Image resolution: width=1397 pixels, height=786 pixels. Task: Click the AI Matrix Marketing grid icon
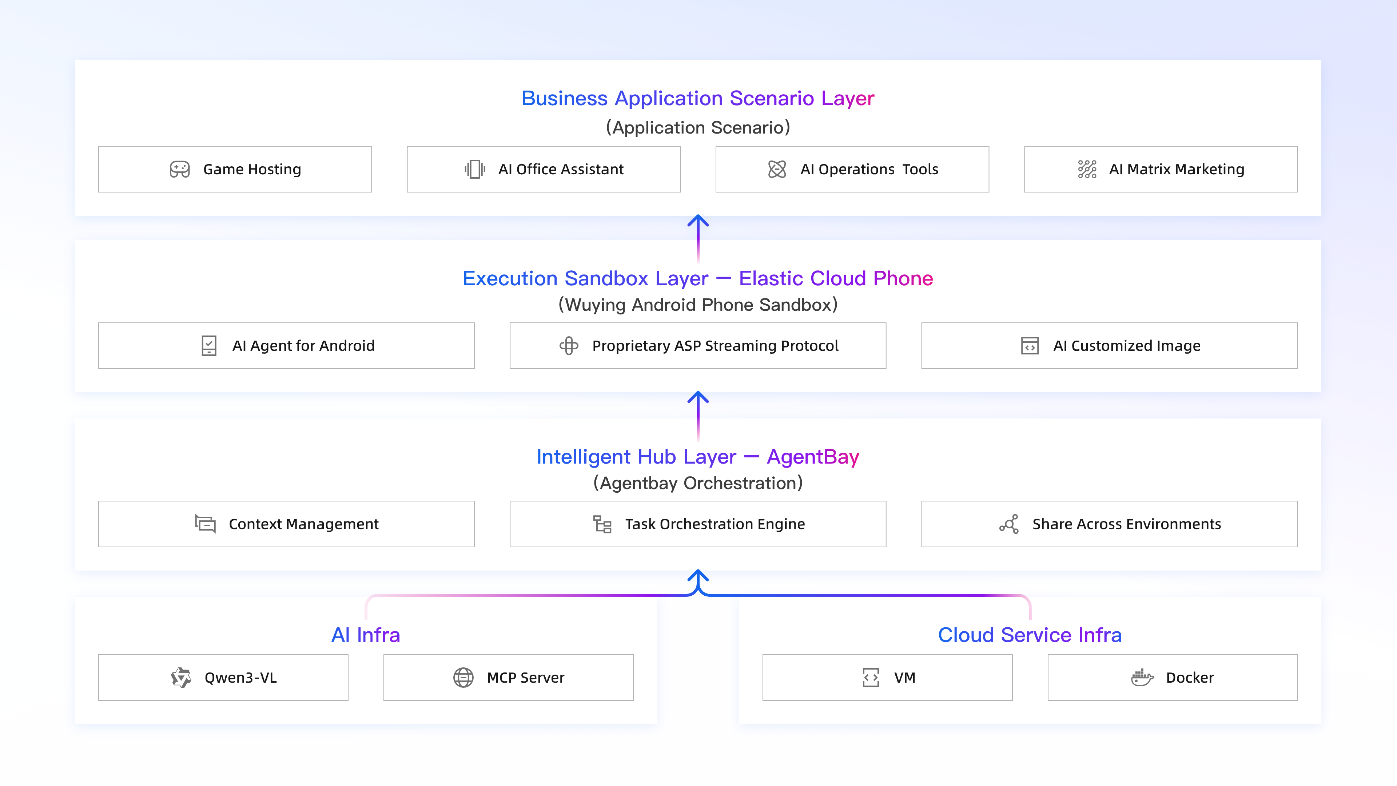1087,169
